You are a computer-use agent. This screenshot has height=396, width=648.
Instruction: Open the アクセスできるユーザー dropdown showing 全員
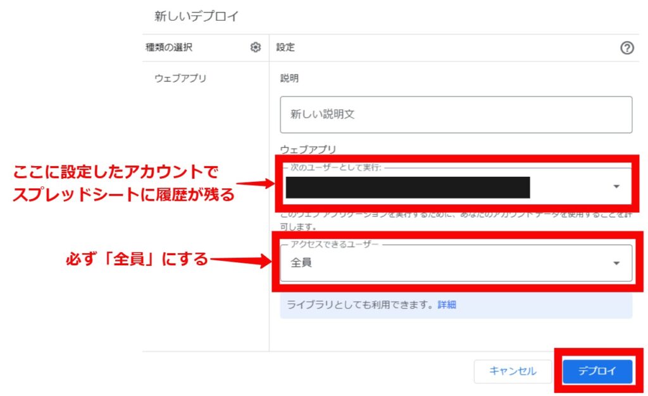click(456, 263)
